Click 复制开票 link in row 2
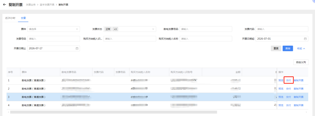 pos(299,89)
